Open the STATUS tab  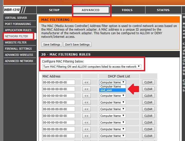click(x=163, y=10)
